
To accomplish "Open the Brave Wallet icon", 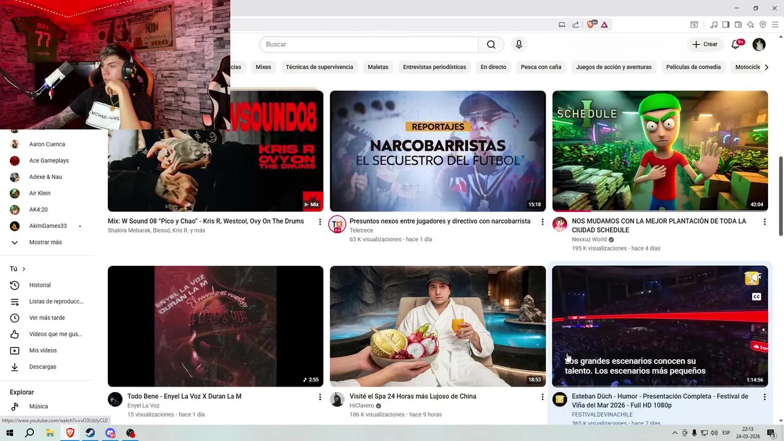I will [738, 24].
